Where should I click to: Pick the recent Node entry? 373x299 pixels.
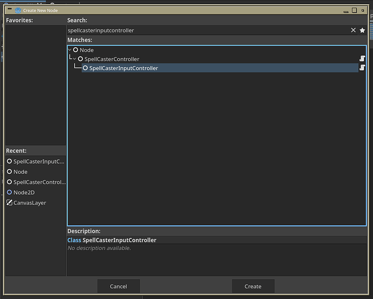tap(36, 171)
